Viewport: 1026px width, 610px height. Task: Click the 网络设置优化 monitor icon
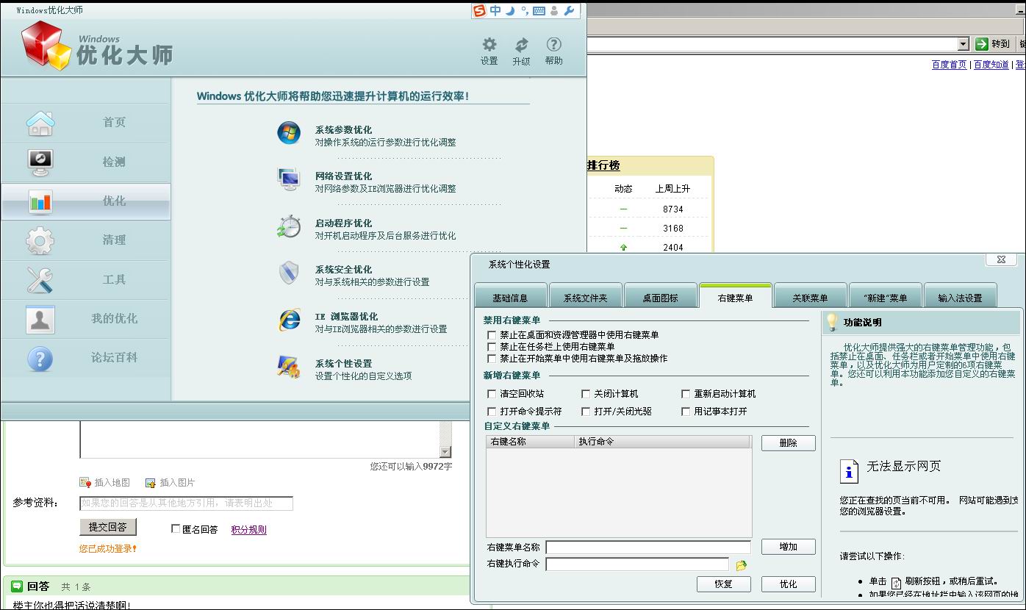[x=289, y=179]
